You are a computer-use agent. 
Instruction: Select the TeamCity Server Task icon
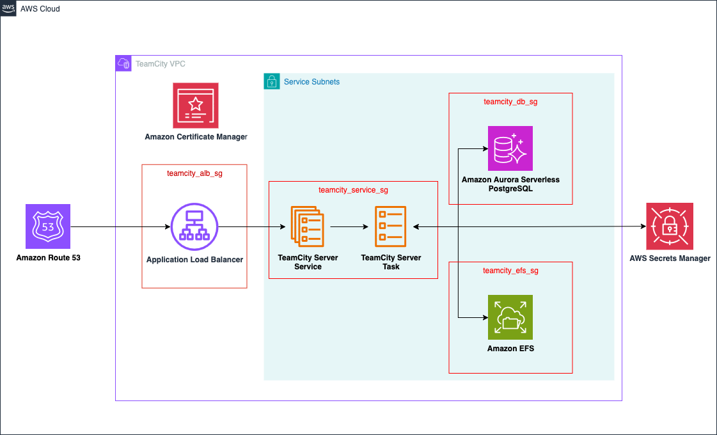391,226
